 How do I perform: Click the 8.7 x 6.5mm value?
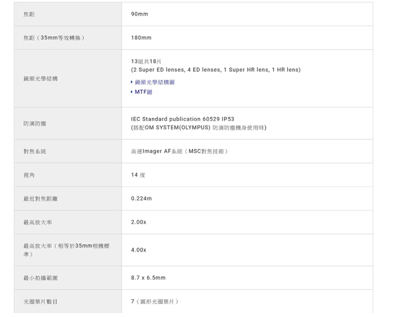[148, 278]
